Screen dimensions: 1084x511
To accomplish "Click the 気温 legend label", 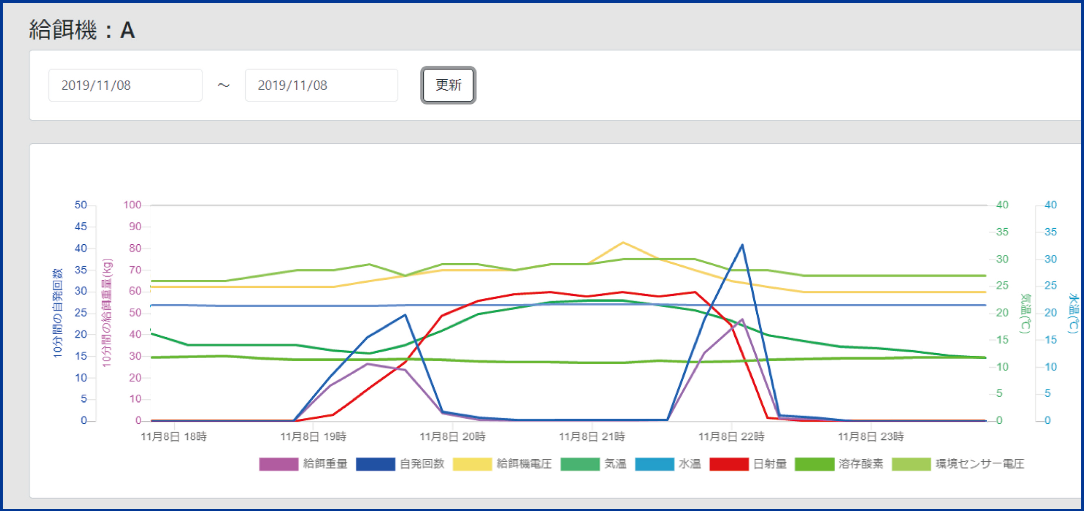I will [x=615, y=464].
